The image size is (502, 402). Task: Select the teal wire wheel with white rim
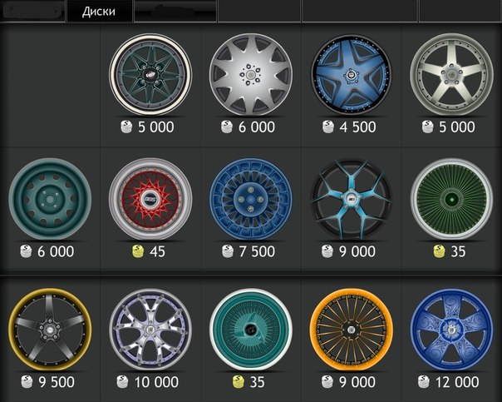(251, 330)
